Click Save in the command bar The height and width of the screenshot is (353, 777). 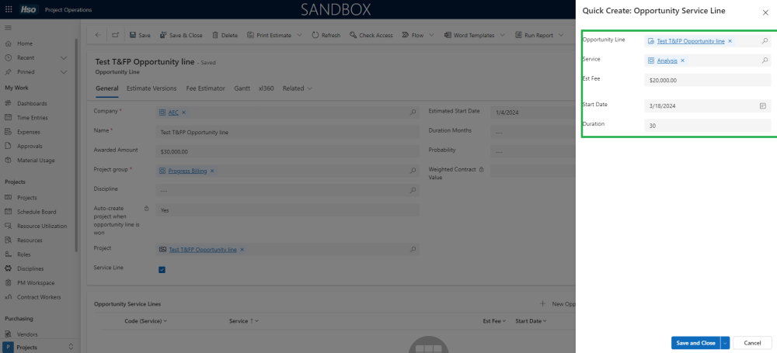(x=140, y=35)
